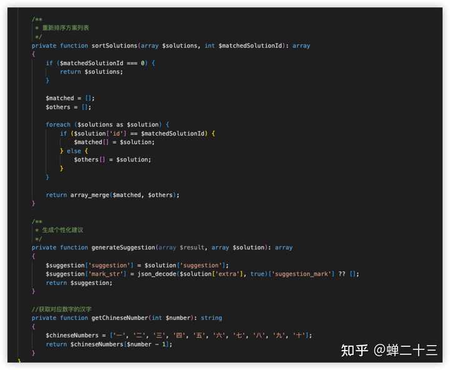Image resolution: width=450 pixels, height=370 pixels.
Task: Click the return $solutions statement
Action: pyautogui.click(x=91, y=72)
